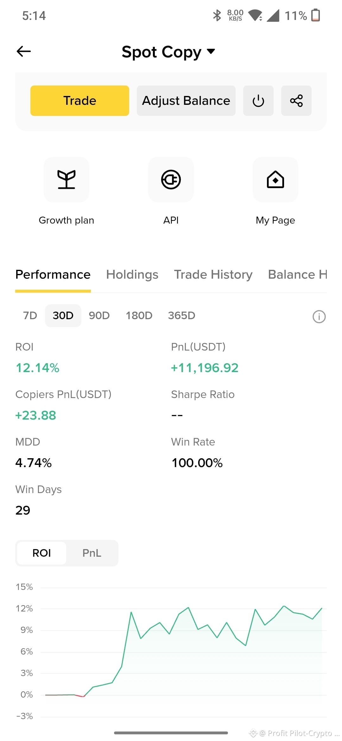Screen dimensions: 342x741
Task: Tap the ROI line chart peak
Action: (x=284, y=606)
